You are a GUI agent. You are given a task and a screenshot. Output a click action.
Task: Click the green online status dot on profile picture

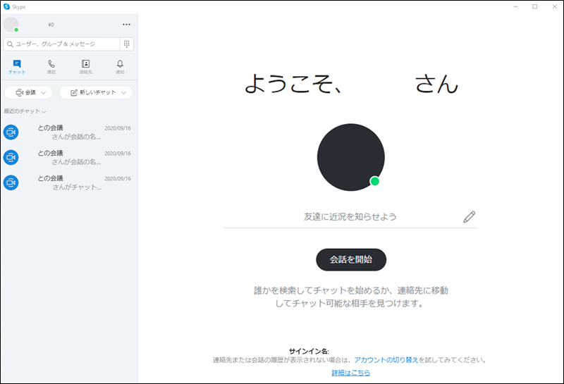point(374,181)
